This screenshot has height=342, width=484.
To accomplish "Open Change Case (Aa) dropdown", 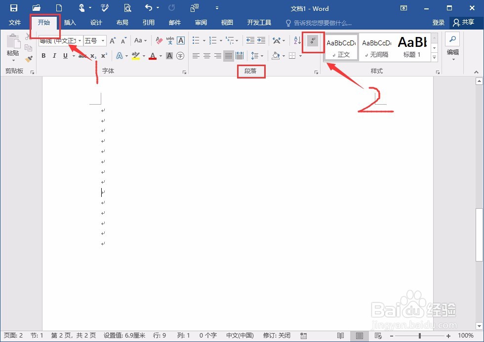I will (140, 40).
